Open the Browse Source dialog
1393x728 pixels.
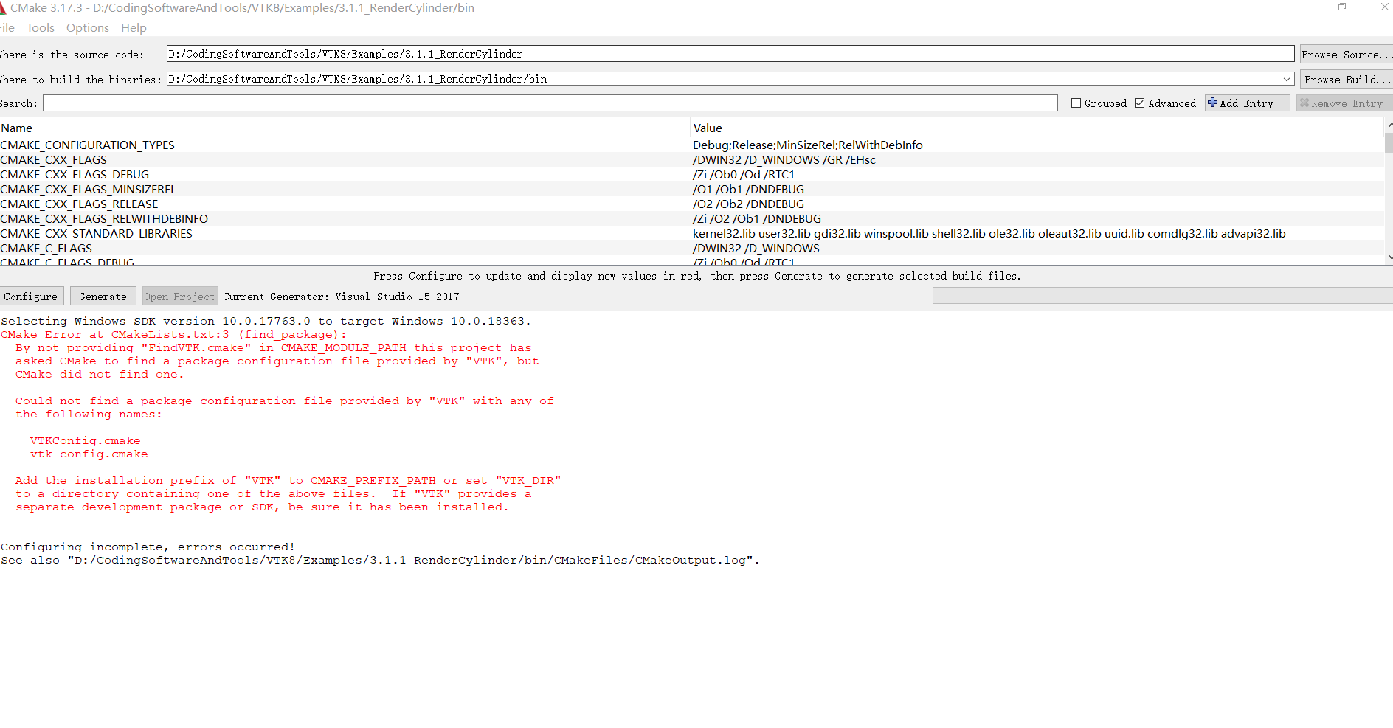(x=1346, y=55)
